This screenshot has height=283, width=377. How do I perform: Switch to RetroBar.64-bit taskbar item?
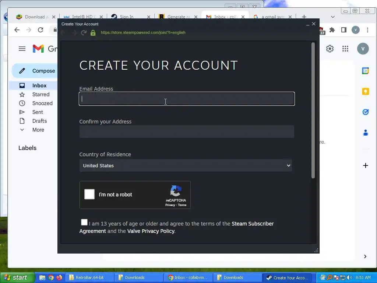click(89, 277)
